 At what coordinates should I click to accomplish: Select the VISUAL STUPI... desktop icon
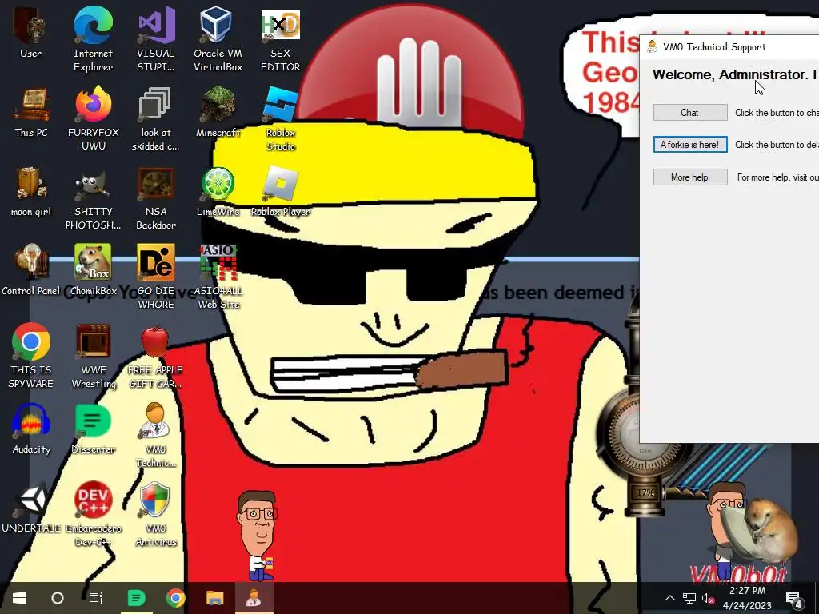pos(156,39)
